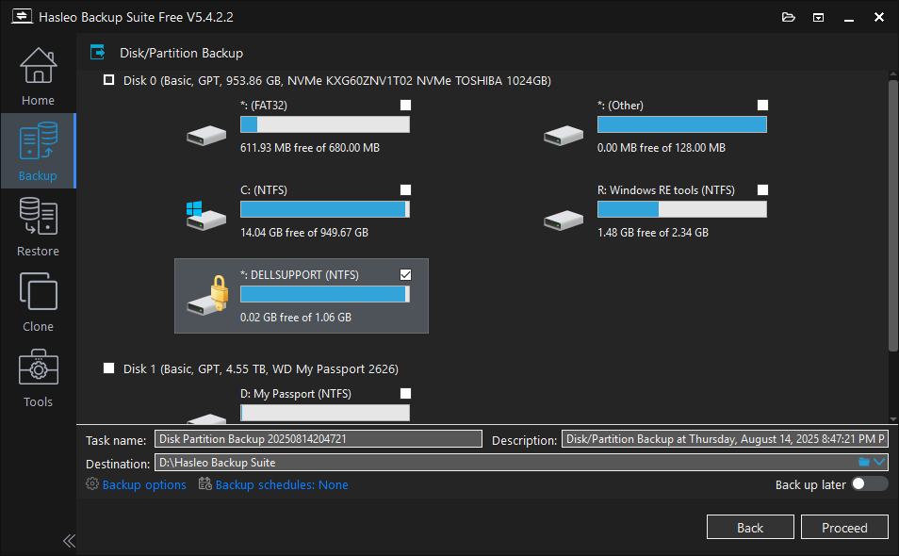The width and height of the screenshot is (899, 556).
Task: Check the Other partition checkbox
Action: click(x=762, y=105)
